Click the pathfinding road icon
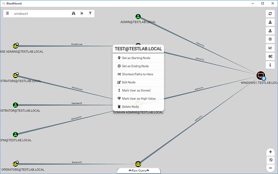This screenshot has height=174, width=278. pos(73,13)
